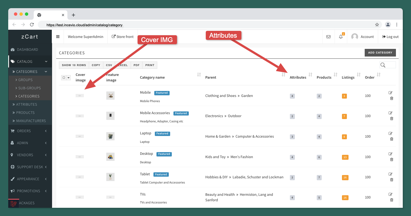
Task: Click the search magnifier icon
Action: click(x=383, y=65)
